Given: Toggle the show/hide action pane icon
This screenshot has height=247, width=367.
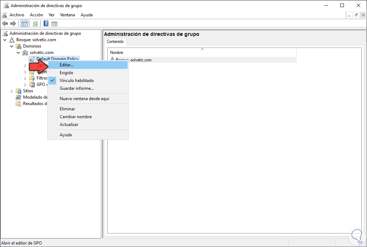Looking at the screenshot, I should click(x=54, y=24).
